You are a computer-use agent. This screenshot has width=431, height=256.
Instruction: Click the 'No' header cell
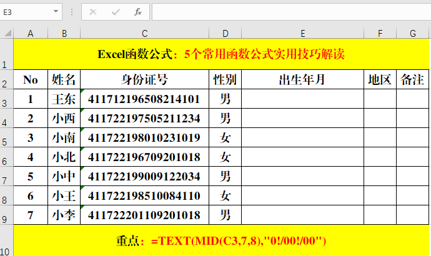click(x=31, y=79)
